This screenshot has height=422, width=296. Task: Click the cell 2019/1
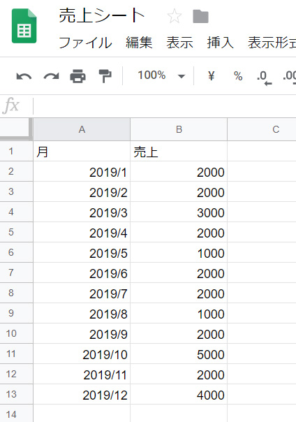[82, 171]
